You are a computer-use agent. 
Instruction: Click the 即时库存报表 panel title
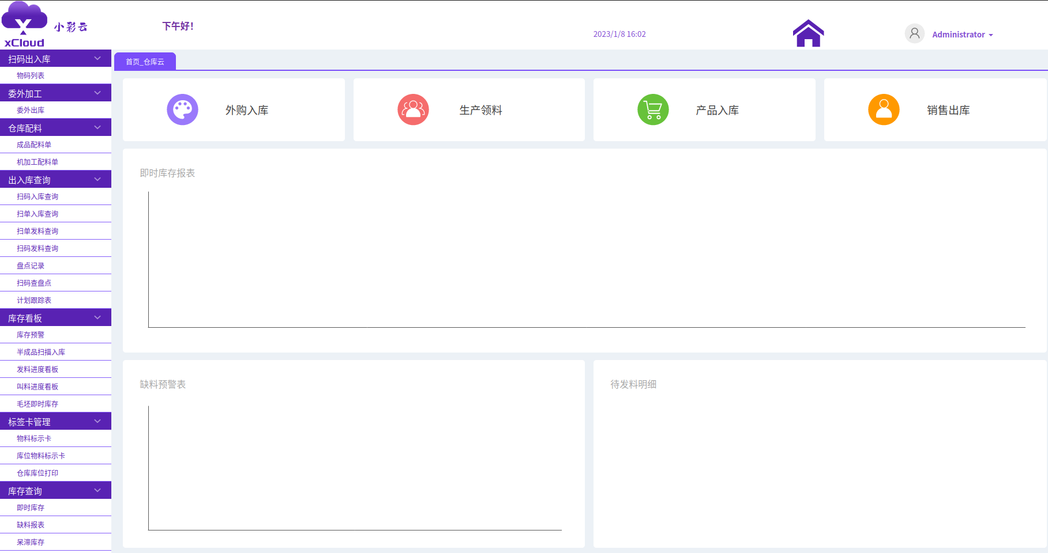(167, 173)
